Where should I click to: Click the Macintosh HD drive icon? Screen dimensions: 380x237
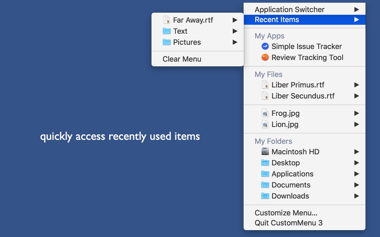tap(265, 151)
